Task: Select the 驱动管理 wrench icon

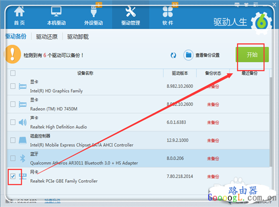Action: click(131, 12)
